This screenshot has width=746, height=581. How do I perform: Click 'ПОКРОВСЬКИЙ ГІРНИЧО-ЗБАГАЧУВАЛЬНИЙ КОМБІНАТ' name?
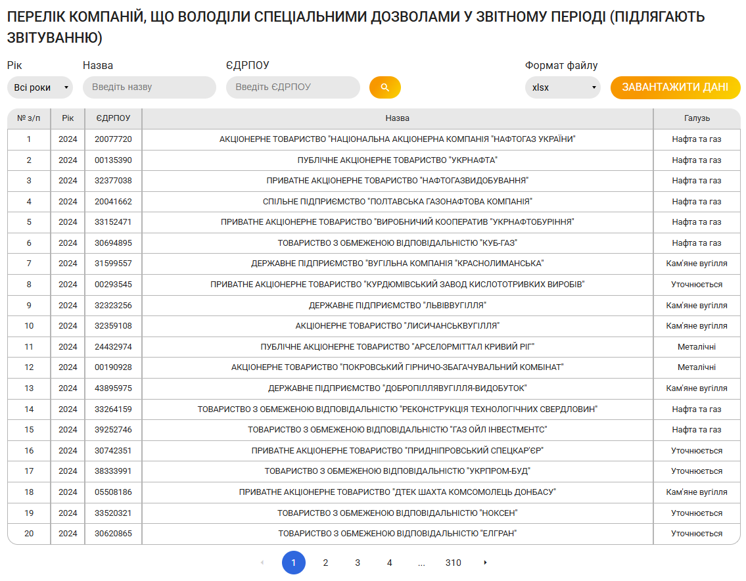397,367
